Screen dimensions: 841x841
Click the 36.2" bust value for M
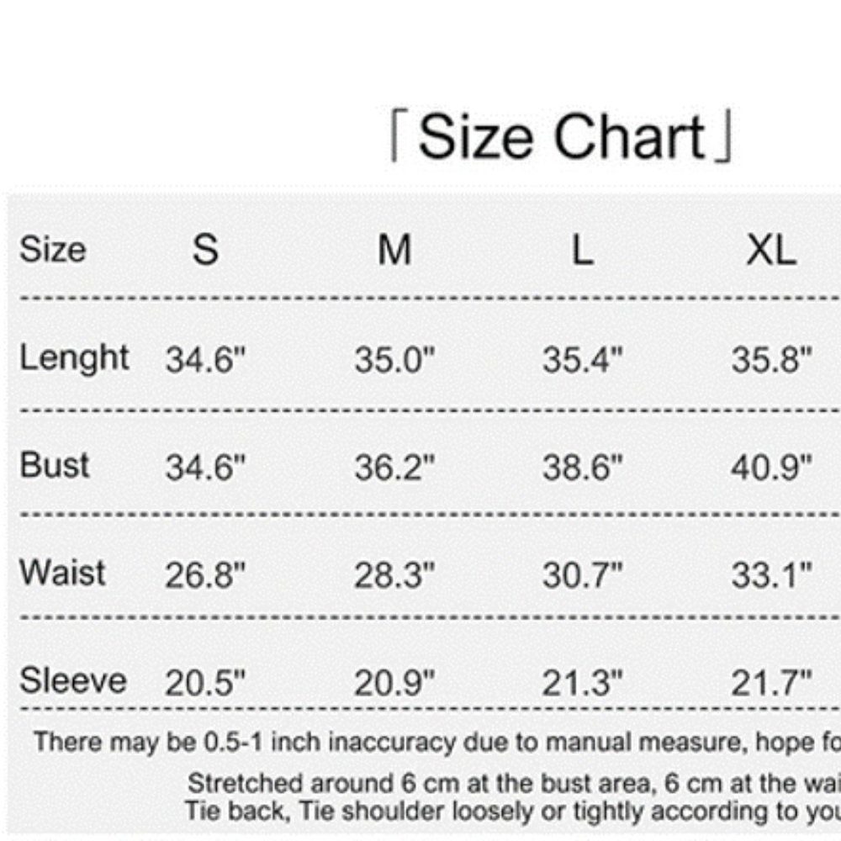(394, 467)
